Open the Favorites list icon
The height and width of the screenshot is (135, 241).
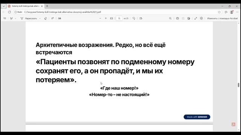click(x=226, y=12)
